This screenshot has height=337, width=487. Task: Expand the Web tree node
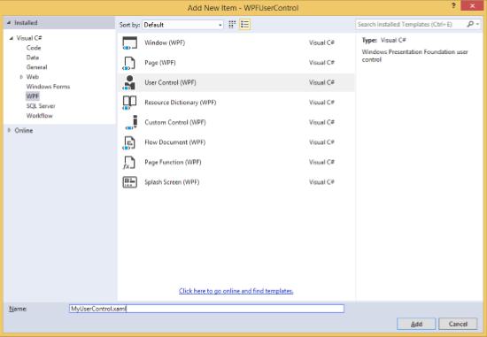[21, 77]
